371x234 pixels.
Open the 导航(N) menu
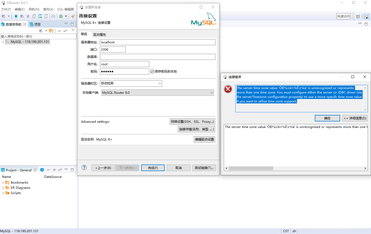(34, 9)
